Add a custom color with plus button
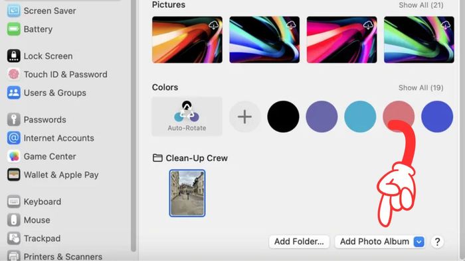The image size is (465, 261). (244, 117)
